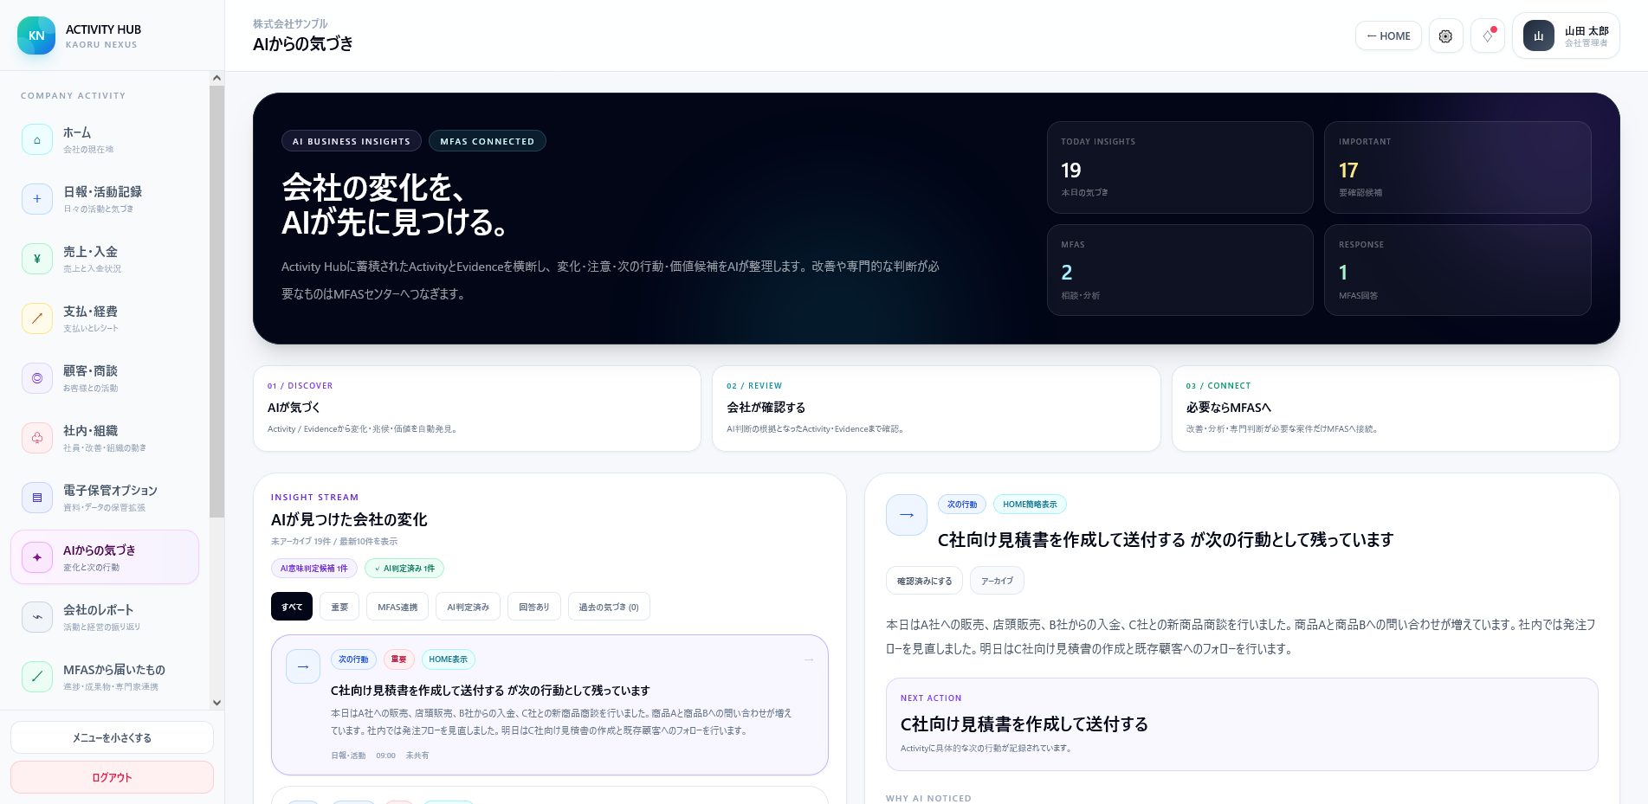This screenshot has height=804, width=1648.
Task: Open the notification icon with red dot
Action: [1488, 35]
